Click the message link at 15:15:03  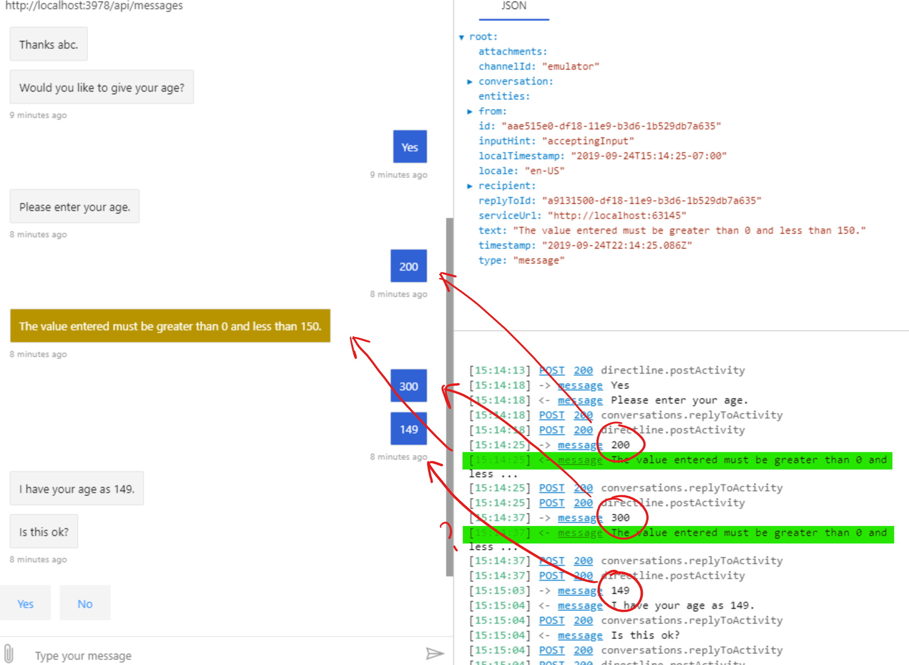click(580, 590)
